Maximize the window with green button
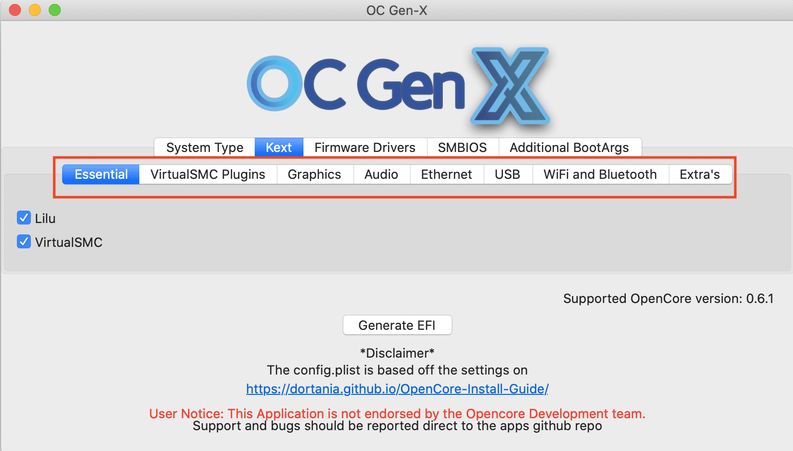Screen dimensions: 793x451 [55, 10]
